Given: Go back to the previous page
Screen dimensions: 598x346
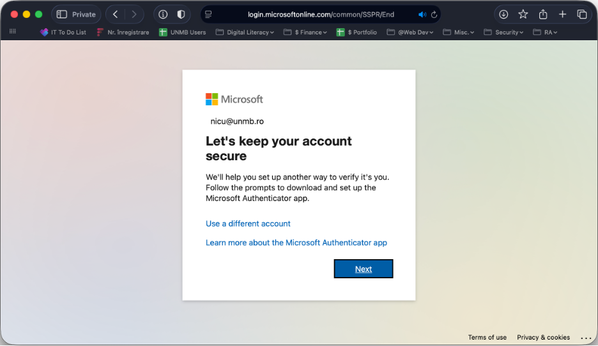Looking at the screenshot, I should pyautogui.click(x=115, y=14).
